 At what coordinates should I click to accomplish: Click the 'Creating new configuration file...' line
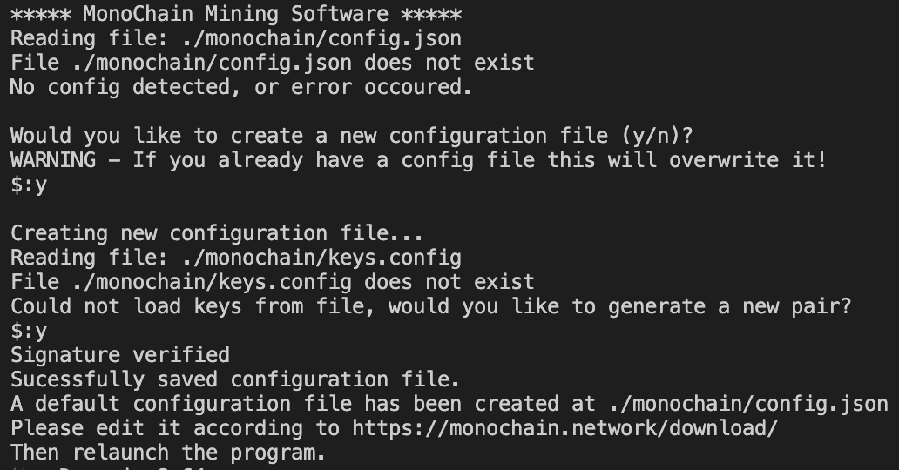pyautogui.click(x=217, y=233)
